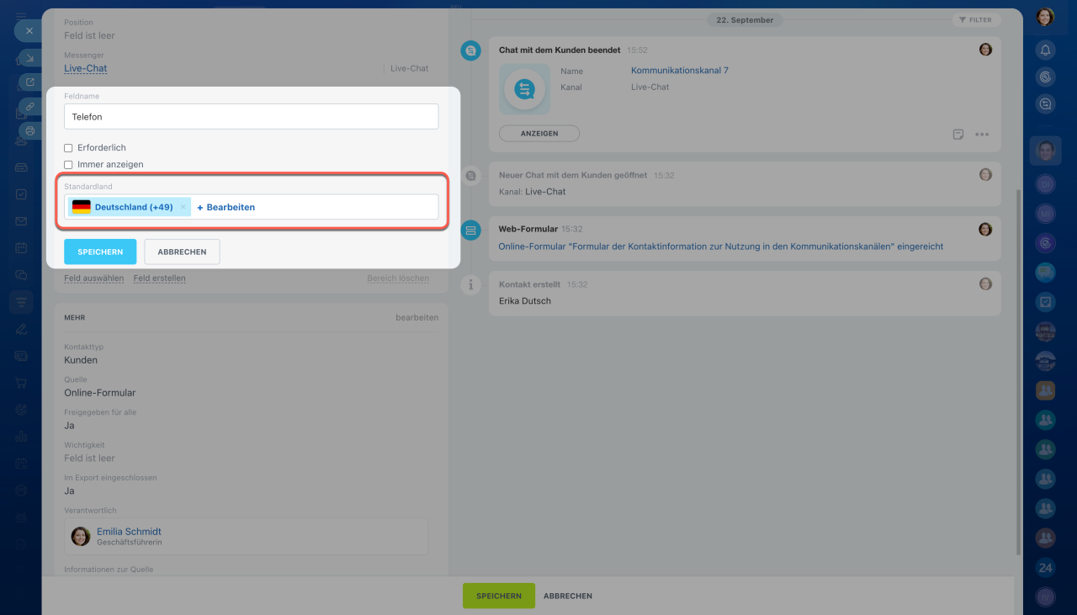
Task: Open the user profile avatar at top right
Action: coord(1045,17)
